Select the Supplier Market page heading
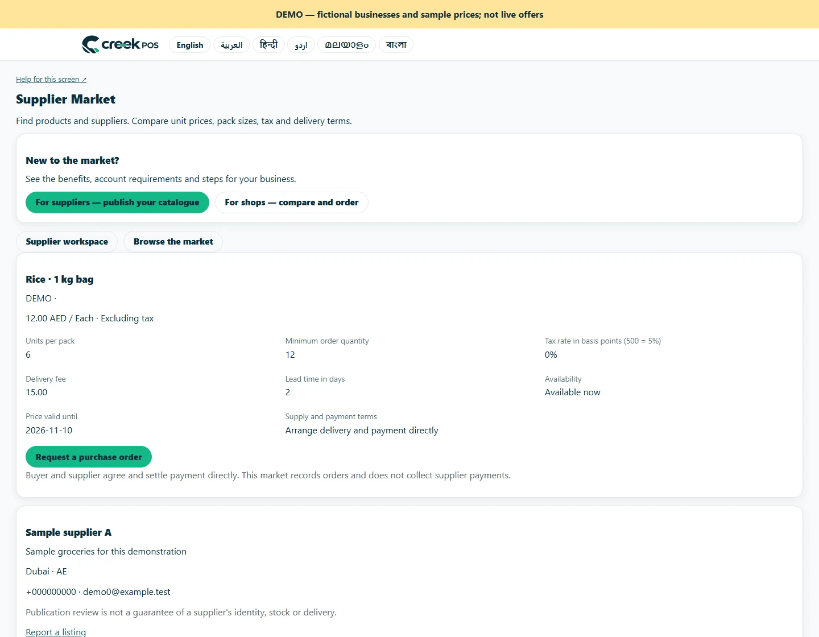 click(x=65, y=100)
